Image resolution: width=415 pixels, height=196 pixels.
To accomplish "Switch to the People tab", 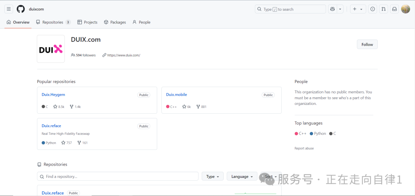I will (141, 22).
